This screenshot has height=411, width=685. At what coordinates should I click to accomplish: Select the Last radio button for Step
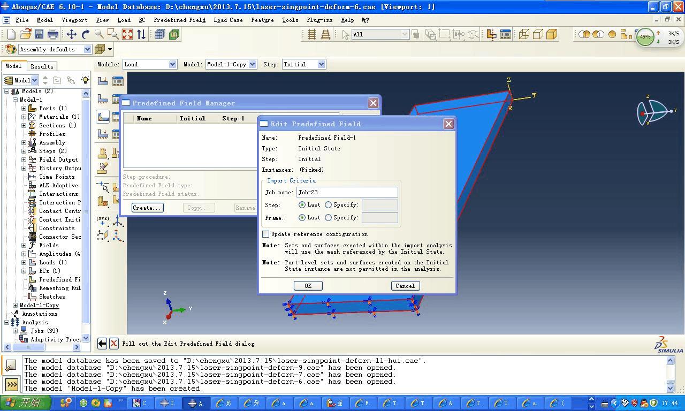302,204
